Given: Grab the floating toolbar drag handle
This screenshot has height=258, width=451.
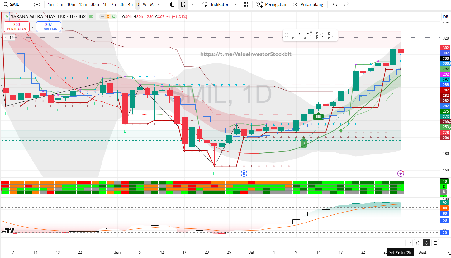Looking at the screenshot, I should [287, 35].
